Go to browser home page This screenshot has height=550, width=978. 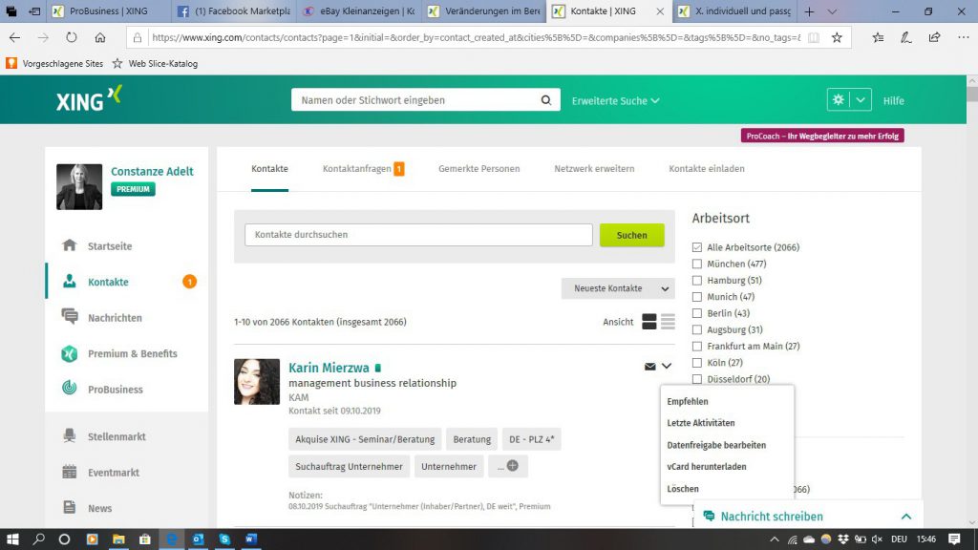(x=99, y=37)
